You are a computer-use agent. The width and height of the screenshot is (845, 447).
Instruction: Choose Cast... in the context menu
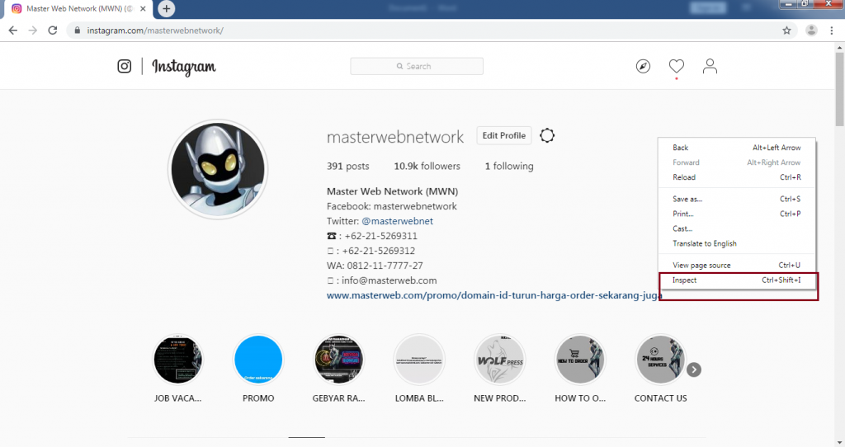coord(737,229)
